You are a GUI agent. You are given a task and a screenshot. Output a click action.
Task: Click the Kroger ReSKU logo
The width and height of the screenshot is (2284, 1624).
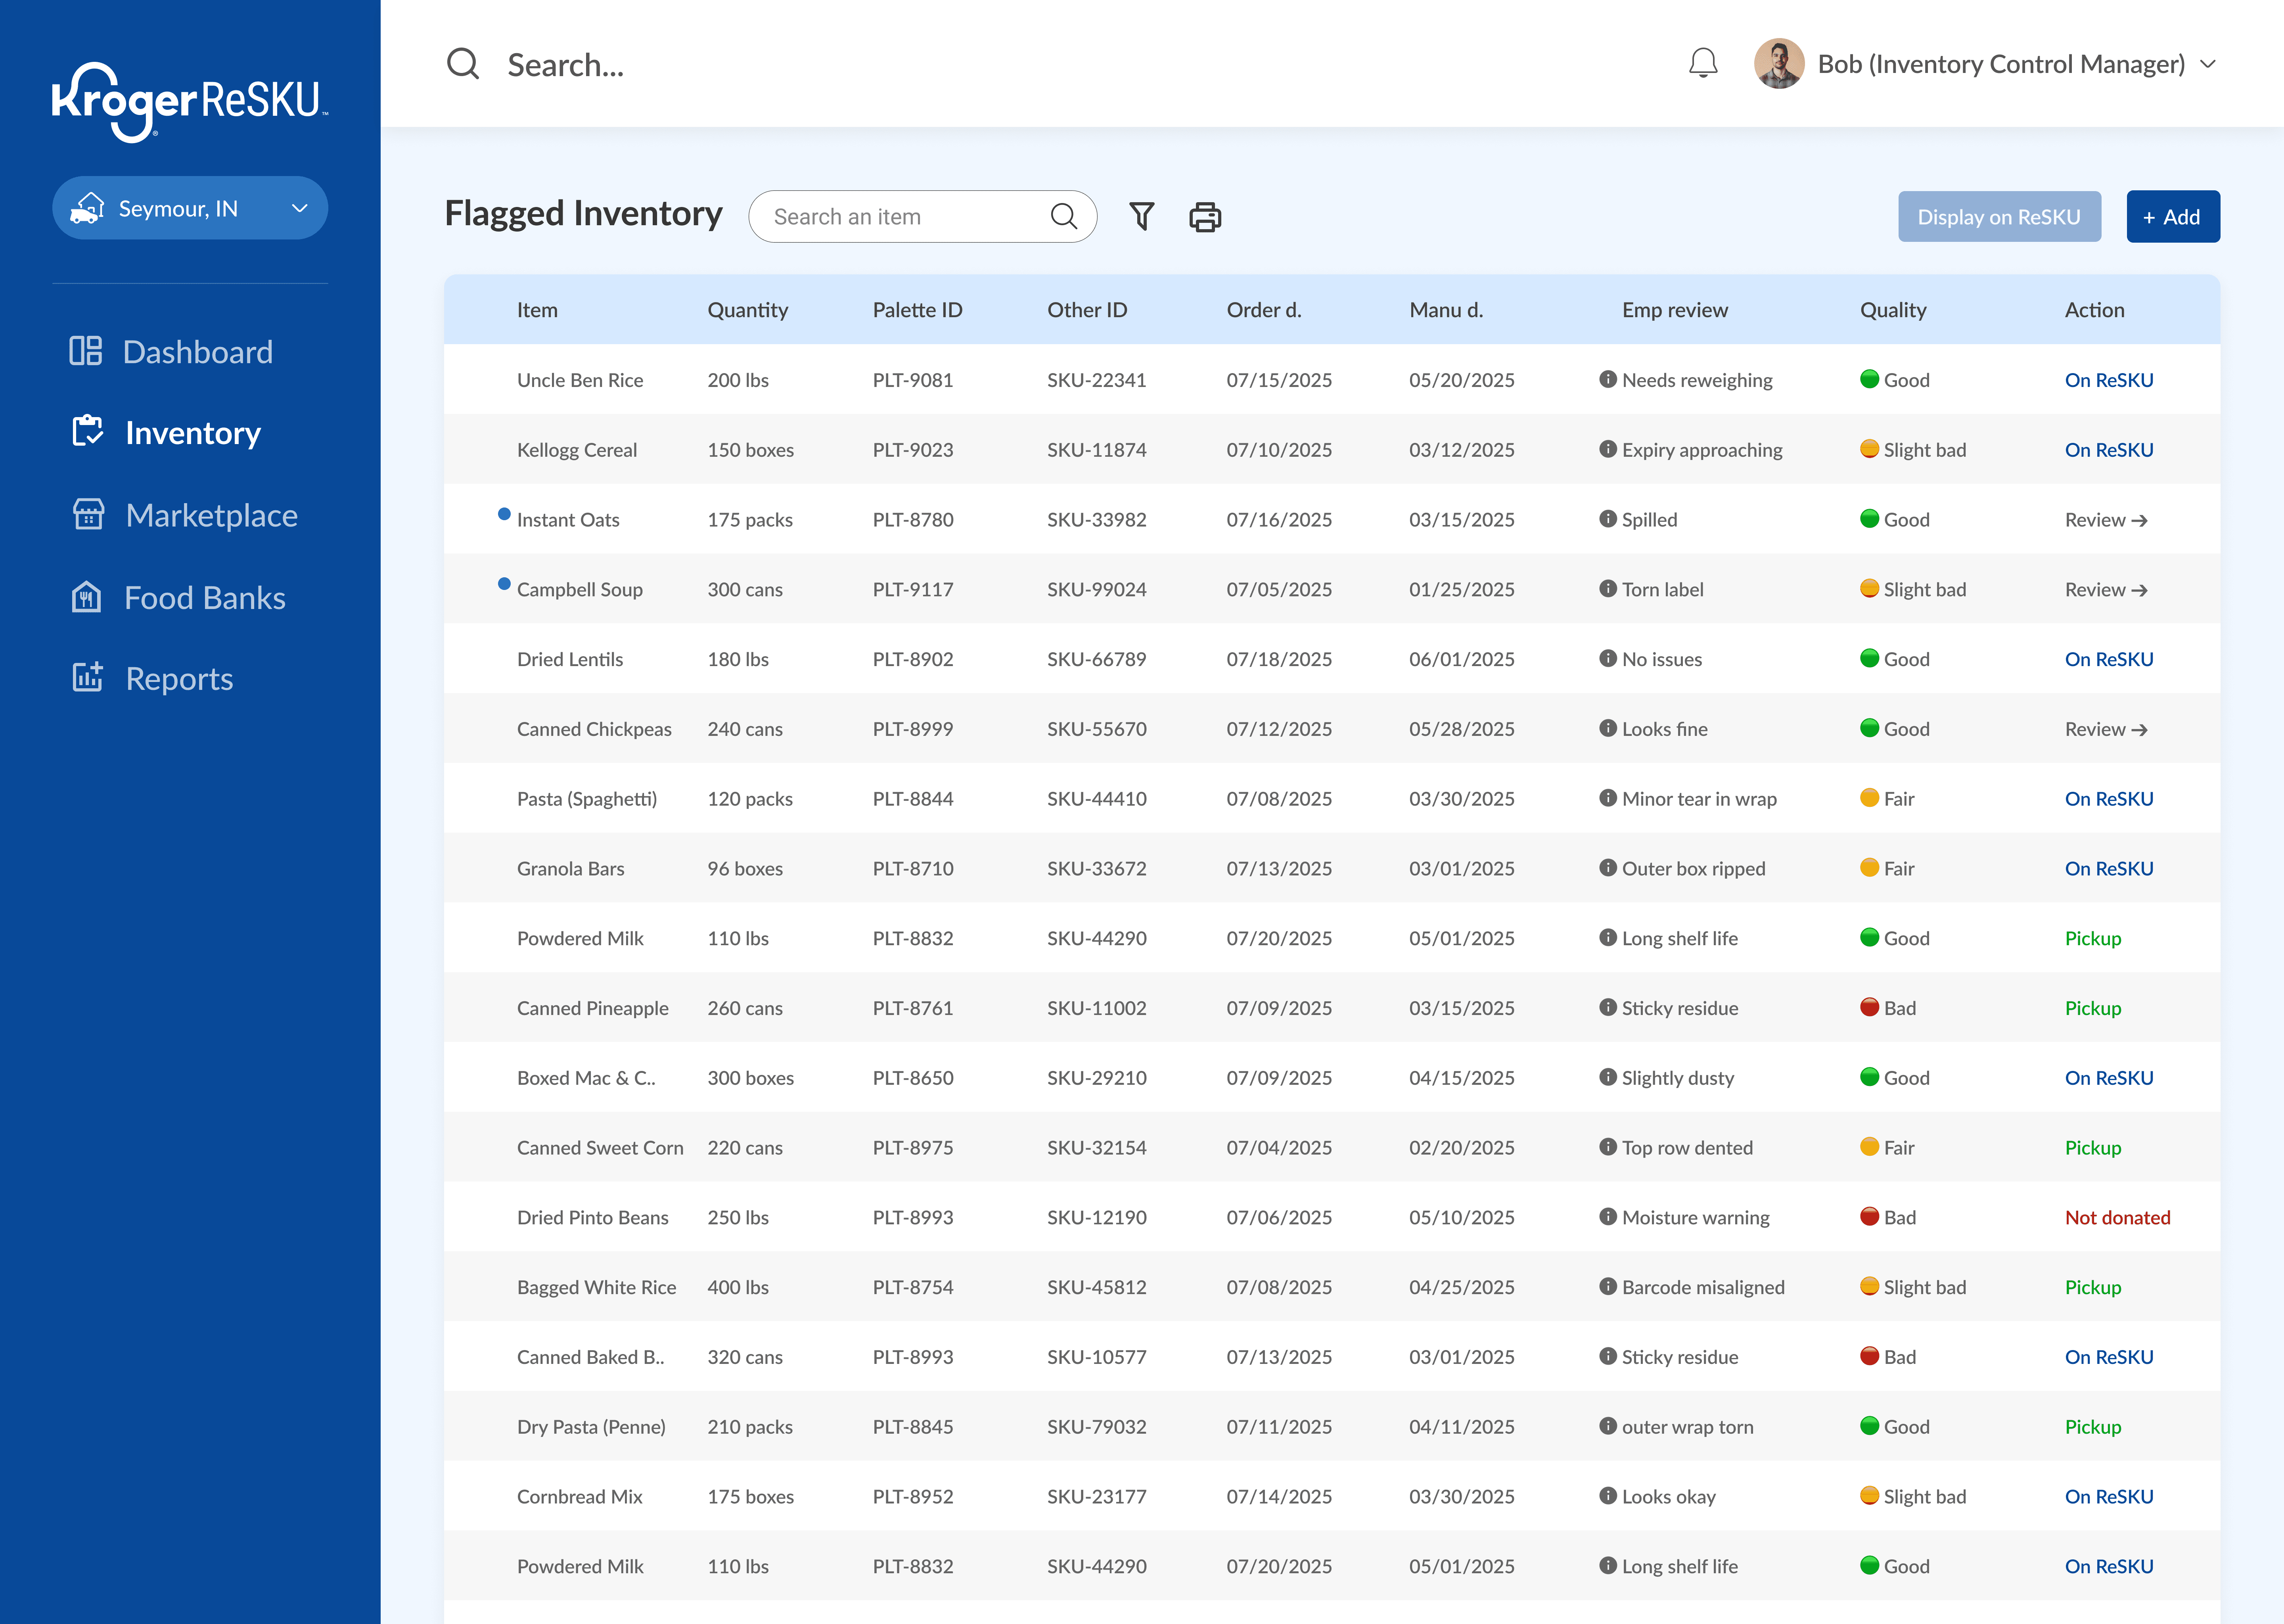pos(190,102)
